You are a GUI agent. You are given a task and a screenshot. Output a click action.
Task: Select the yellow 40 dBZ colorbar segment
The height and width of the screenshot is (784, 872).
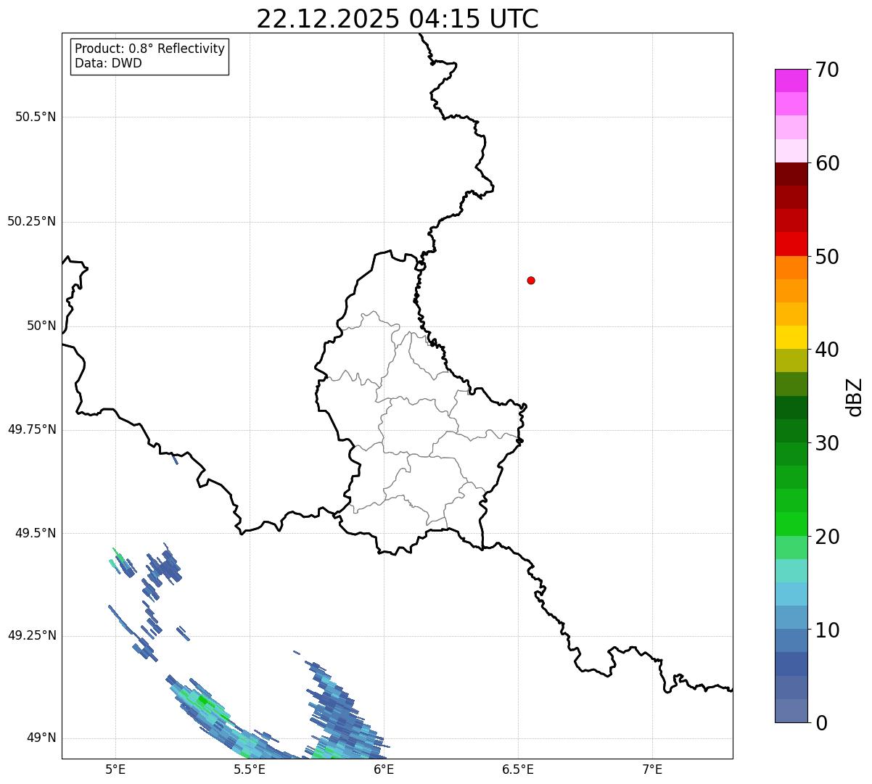(791, 337)
